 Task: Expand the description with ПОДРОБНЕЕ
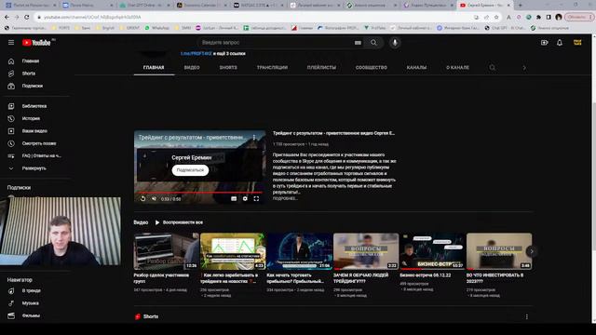pyautogui.click(x=285, y=198)
